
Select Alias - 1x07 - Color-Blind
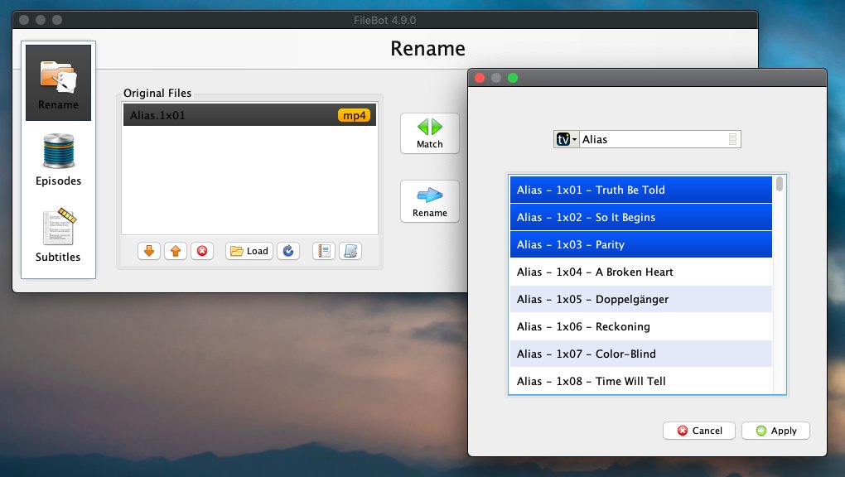click(x=640, y=354)
